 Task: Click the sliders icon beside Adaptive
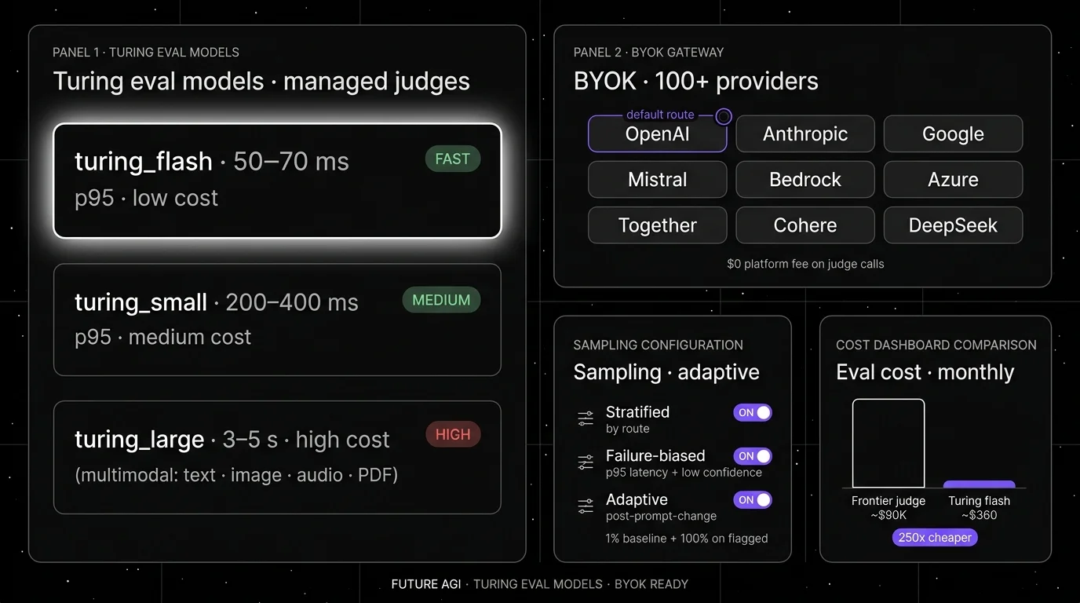click(x=586, y=506)
